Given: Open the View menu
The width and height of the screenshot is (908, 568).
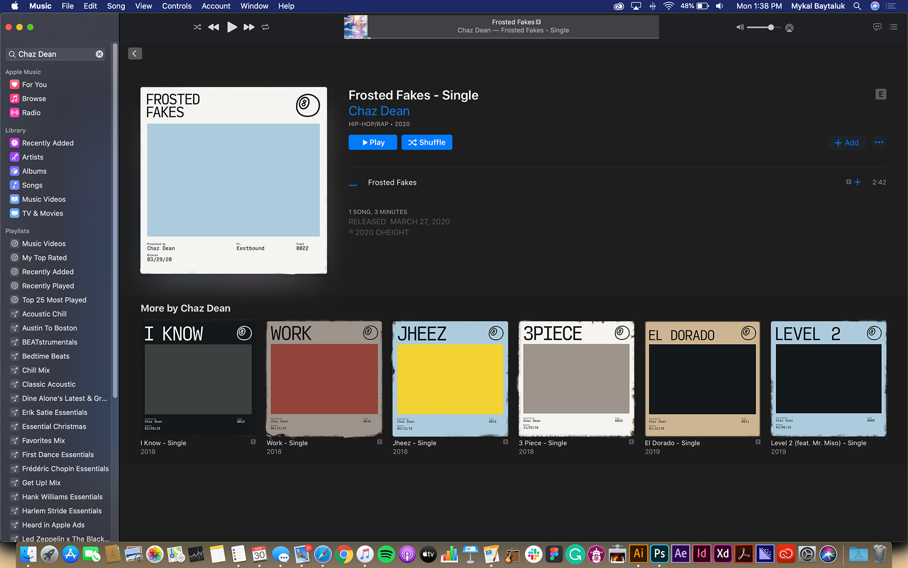Looking at the screenshot, I should pyautogui.click(x=143, y=6).
